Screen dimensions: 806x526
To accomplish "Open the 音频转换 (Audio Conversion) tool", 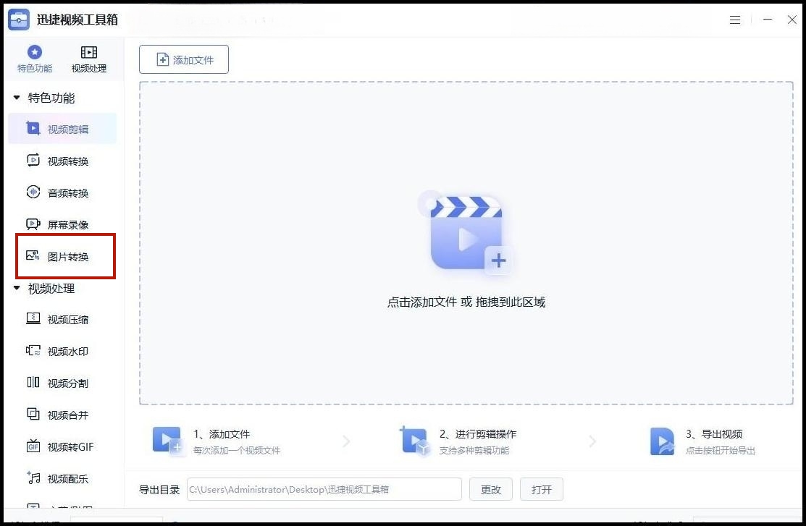I will [64, 192].
